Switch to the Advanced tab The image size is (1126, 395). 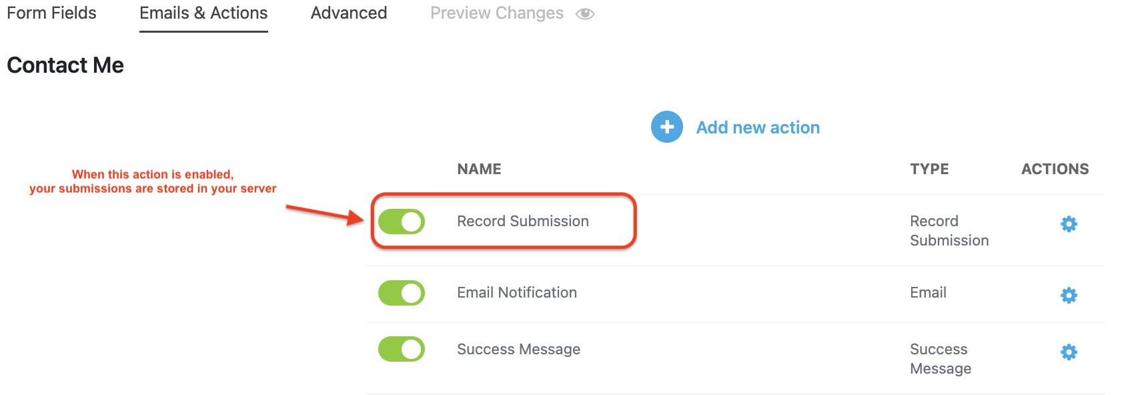(349, 13)
